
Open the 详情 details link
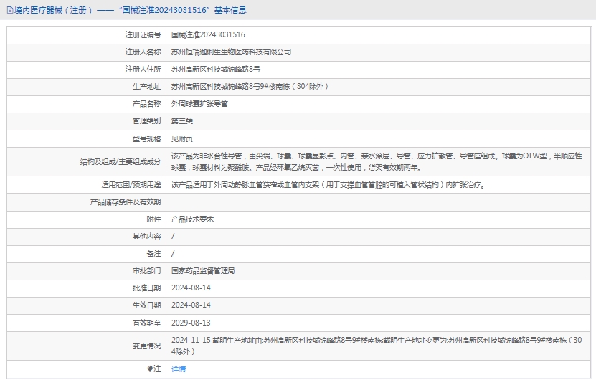(x=179, y=369)
